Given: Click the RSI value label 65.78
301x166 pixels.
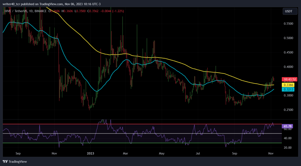Looking at the screenshot, I should point(287,126).
